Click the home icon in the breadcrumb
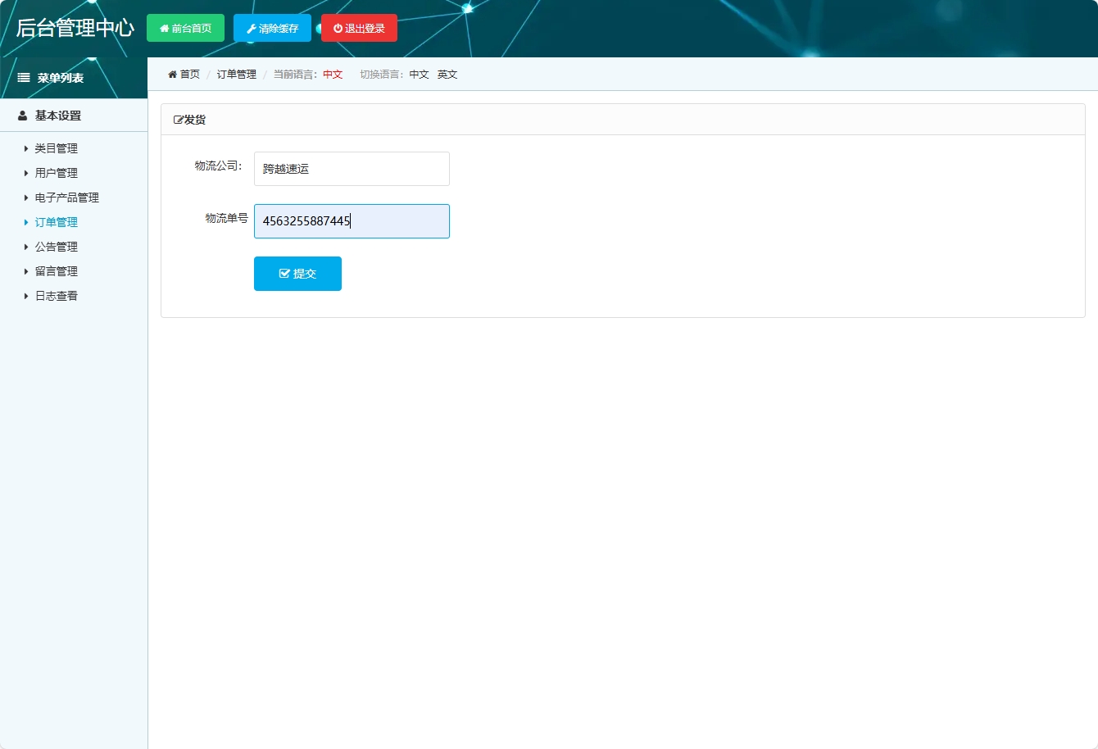Image resolution: width=1098 pixels, height=749 pixels. 171,74
